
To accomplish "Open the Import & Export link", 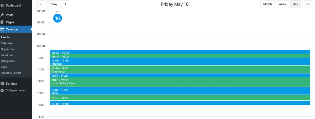I will click(11, 73).
